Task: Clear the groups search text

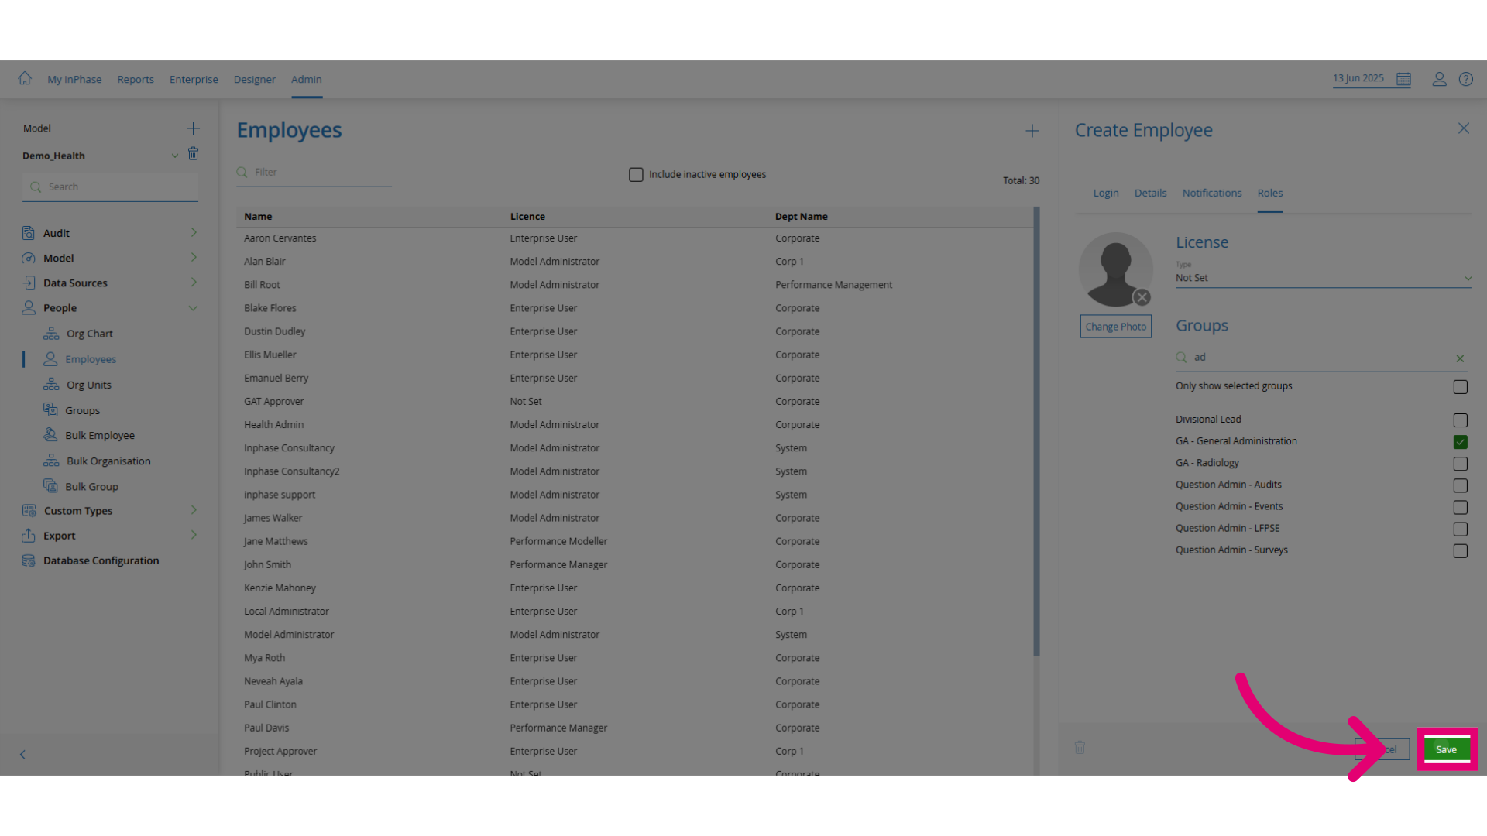Action: (x=1460, y=358)
